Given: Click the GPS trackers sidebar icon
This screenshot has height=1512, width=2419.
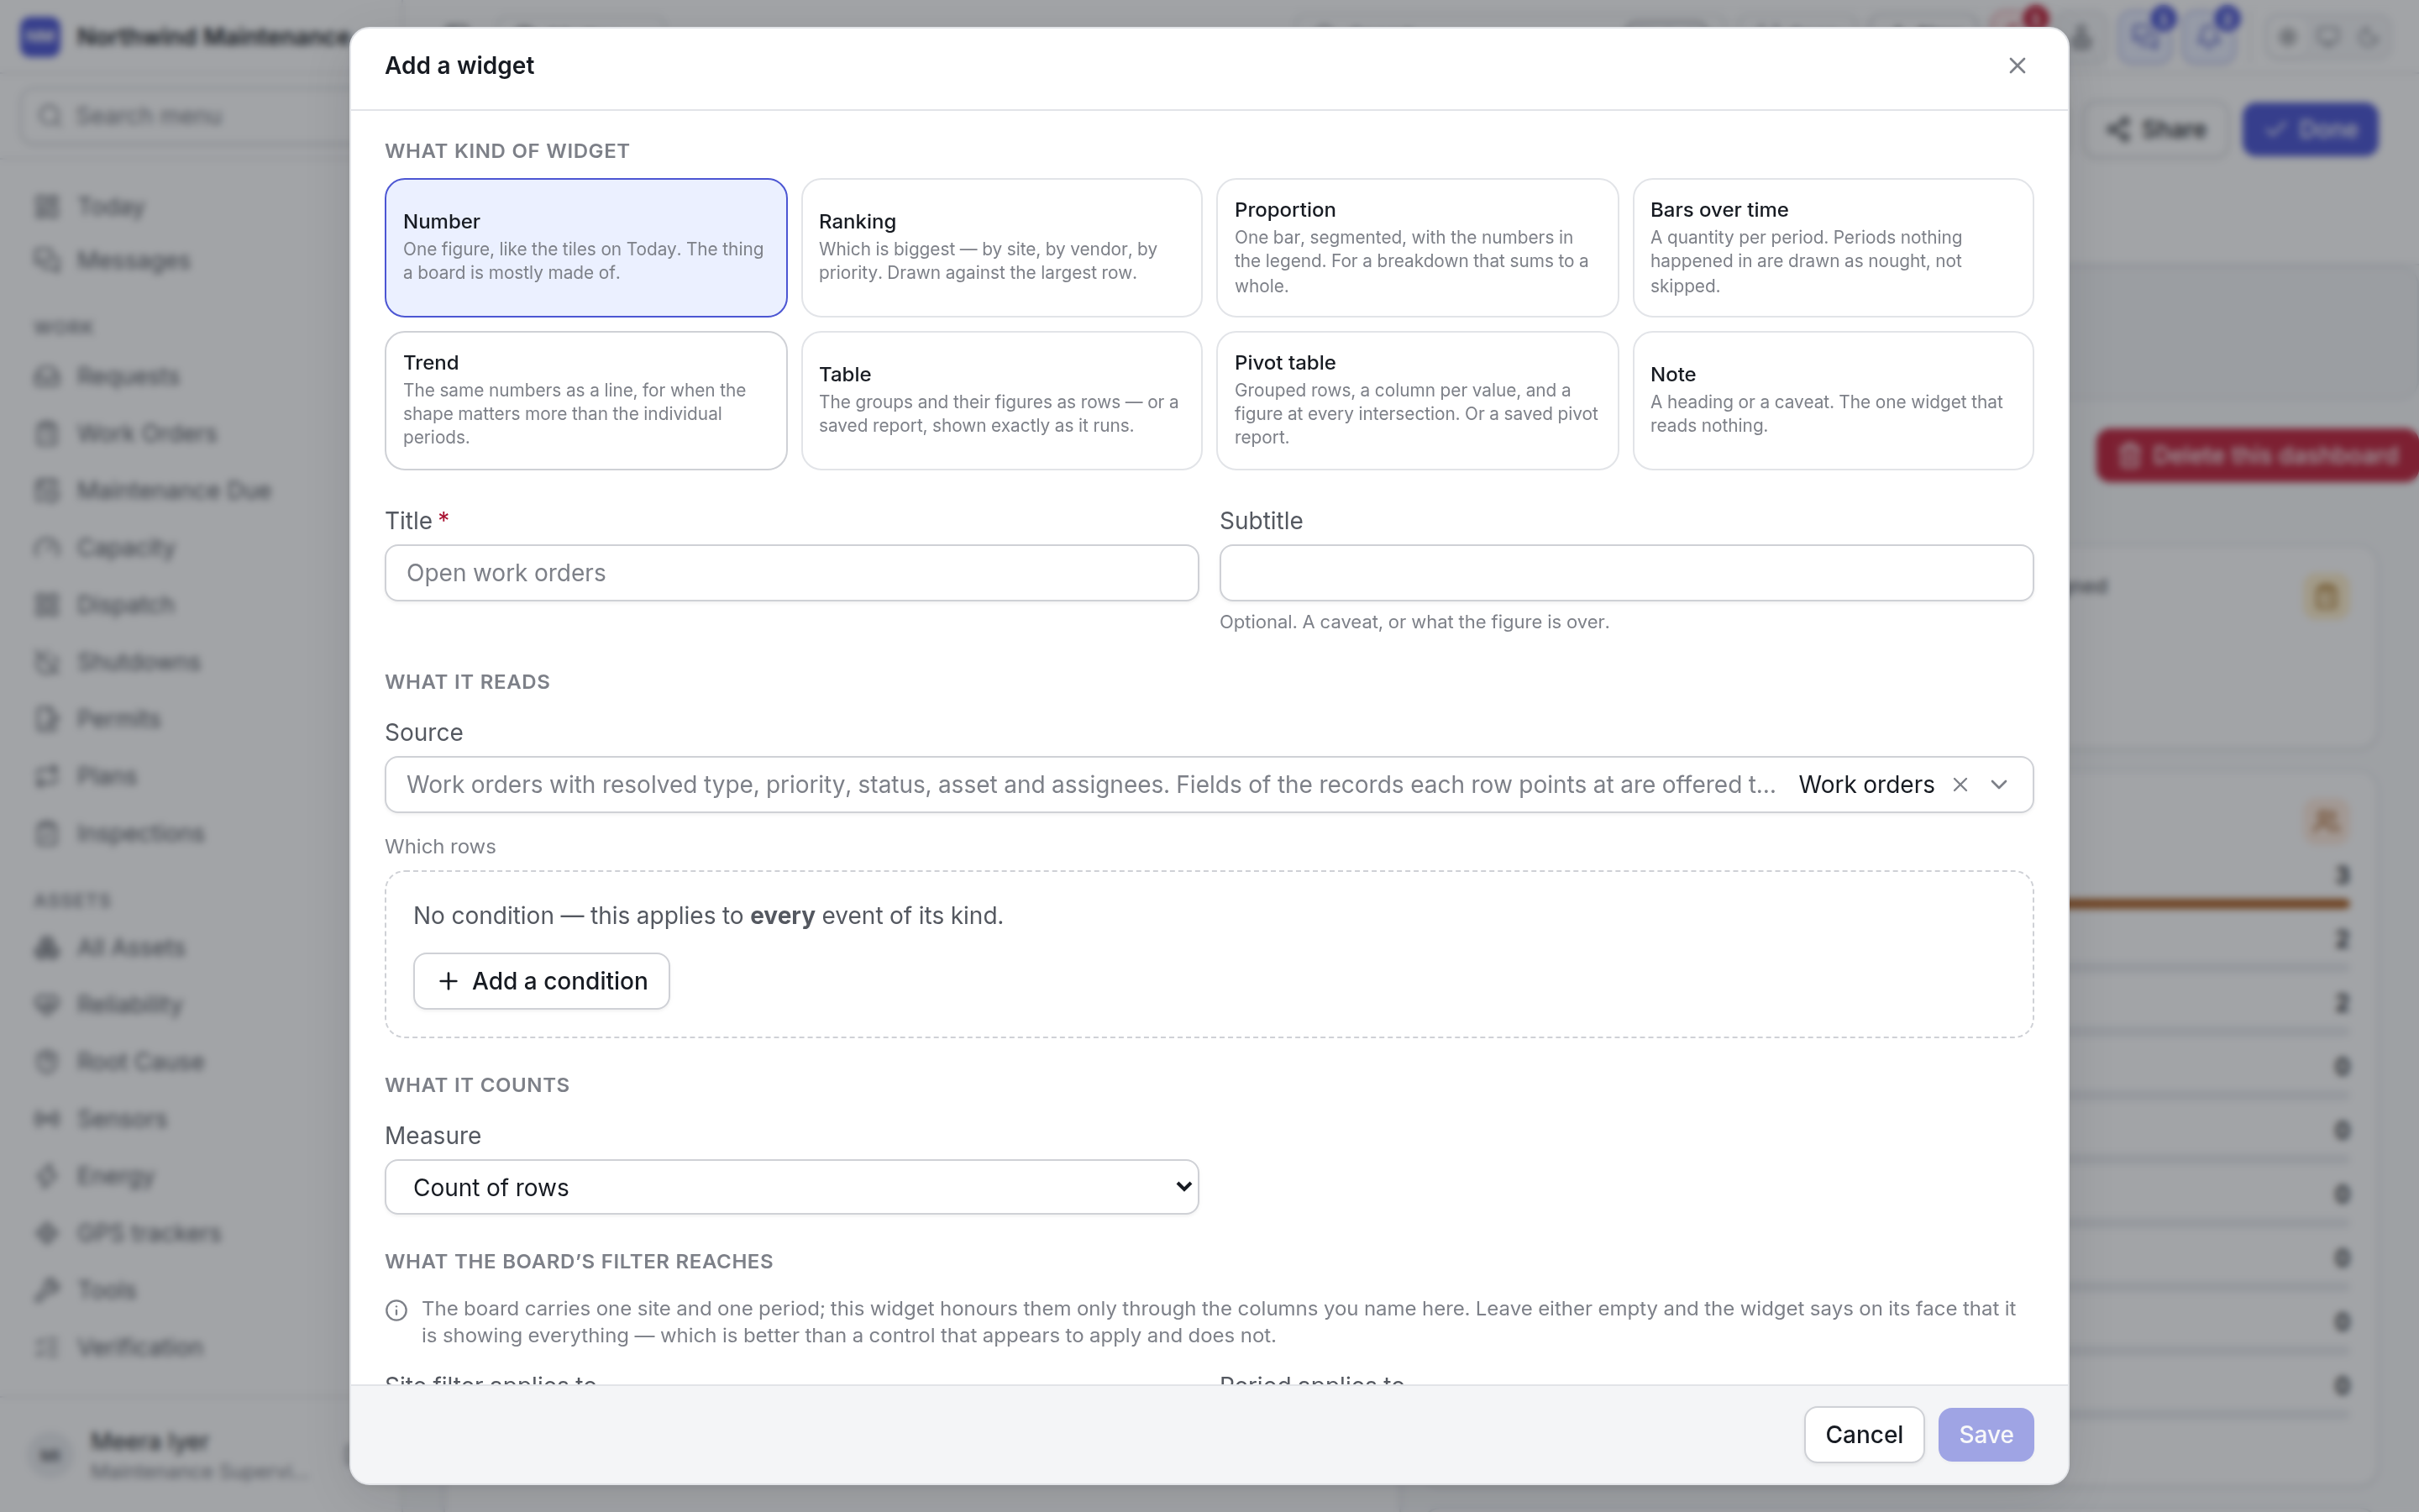Looking at the screenshot, I should 47,1233.
